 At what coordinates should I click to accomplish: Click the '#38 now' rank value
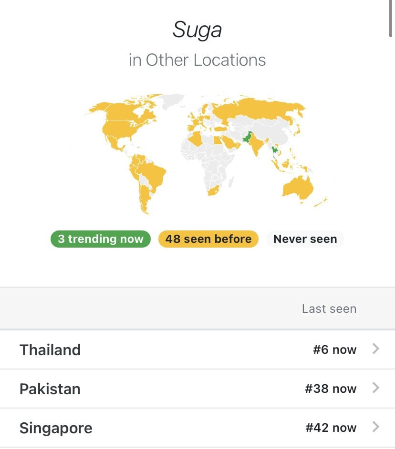click(331, 389)
